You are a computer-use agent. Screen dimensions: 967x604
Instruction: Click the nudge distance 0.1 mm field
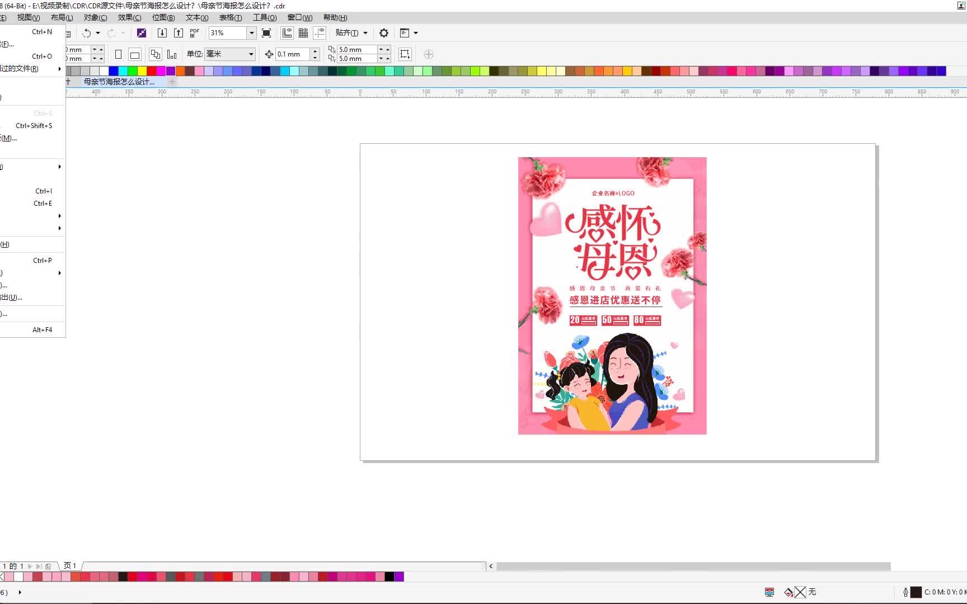pos(293,54)
